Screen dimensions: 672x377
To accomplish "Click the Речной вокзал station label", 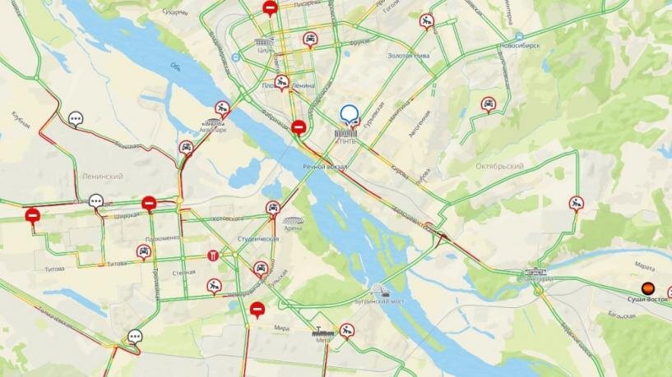I will [325, 167].
